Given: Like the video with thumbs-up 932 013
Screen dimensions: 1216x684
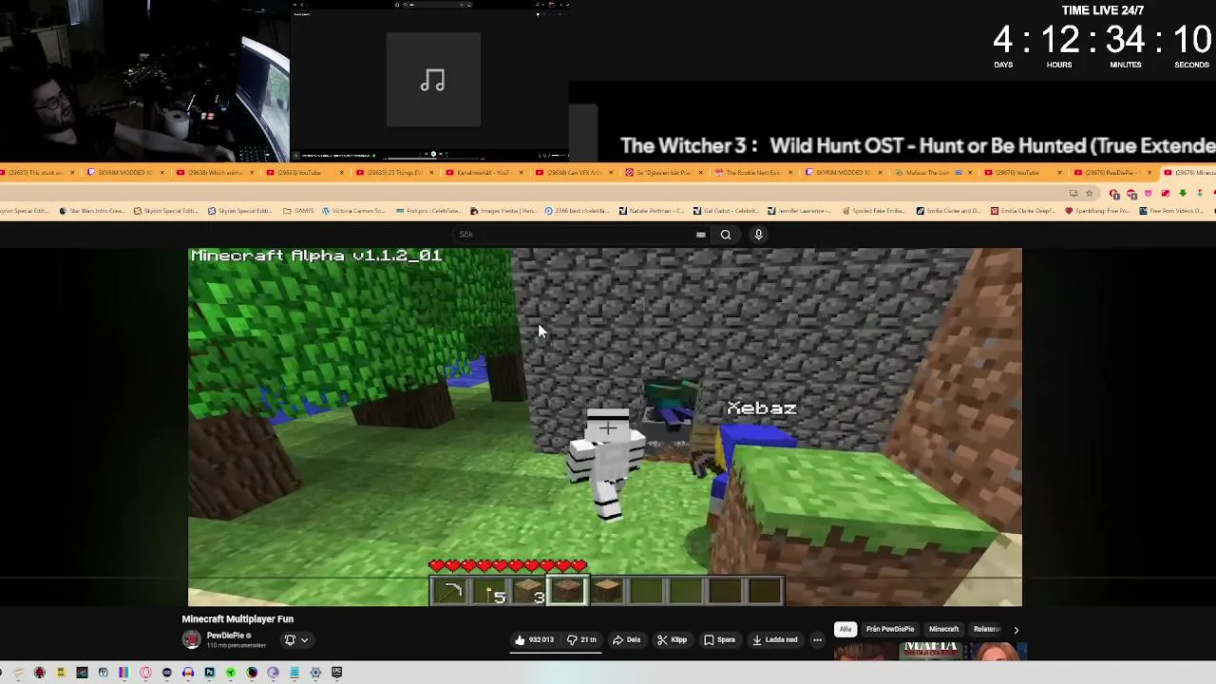Looking at the screenshot, I should 535,640.
